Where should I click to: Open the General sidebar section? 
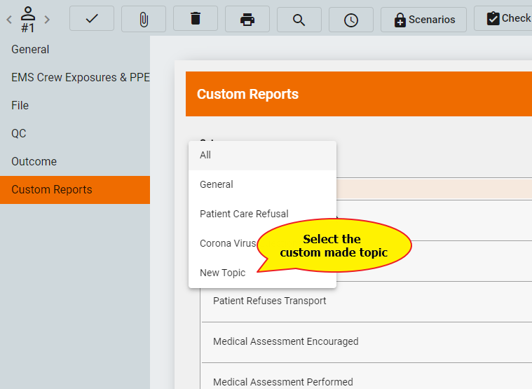30,50
